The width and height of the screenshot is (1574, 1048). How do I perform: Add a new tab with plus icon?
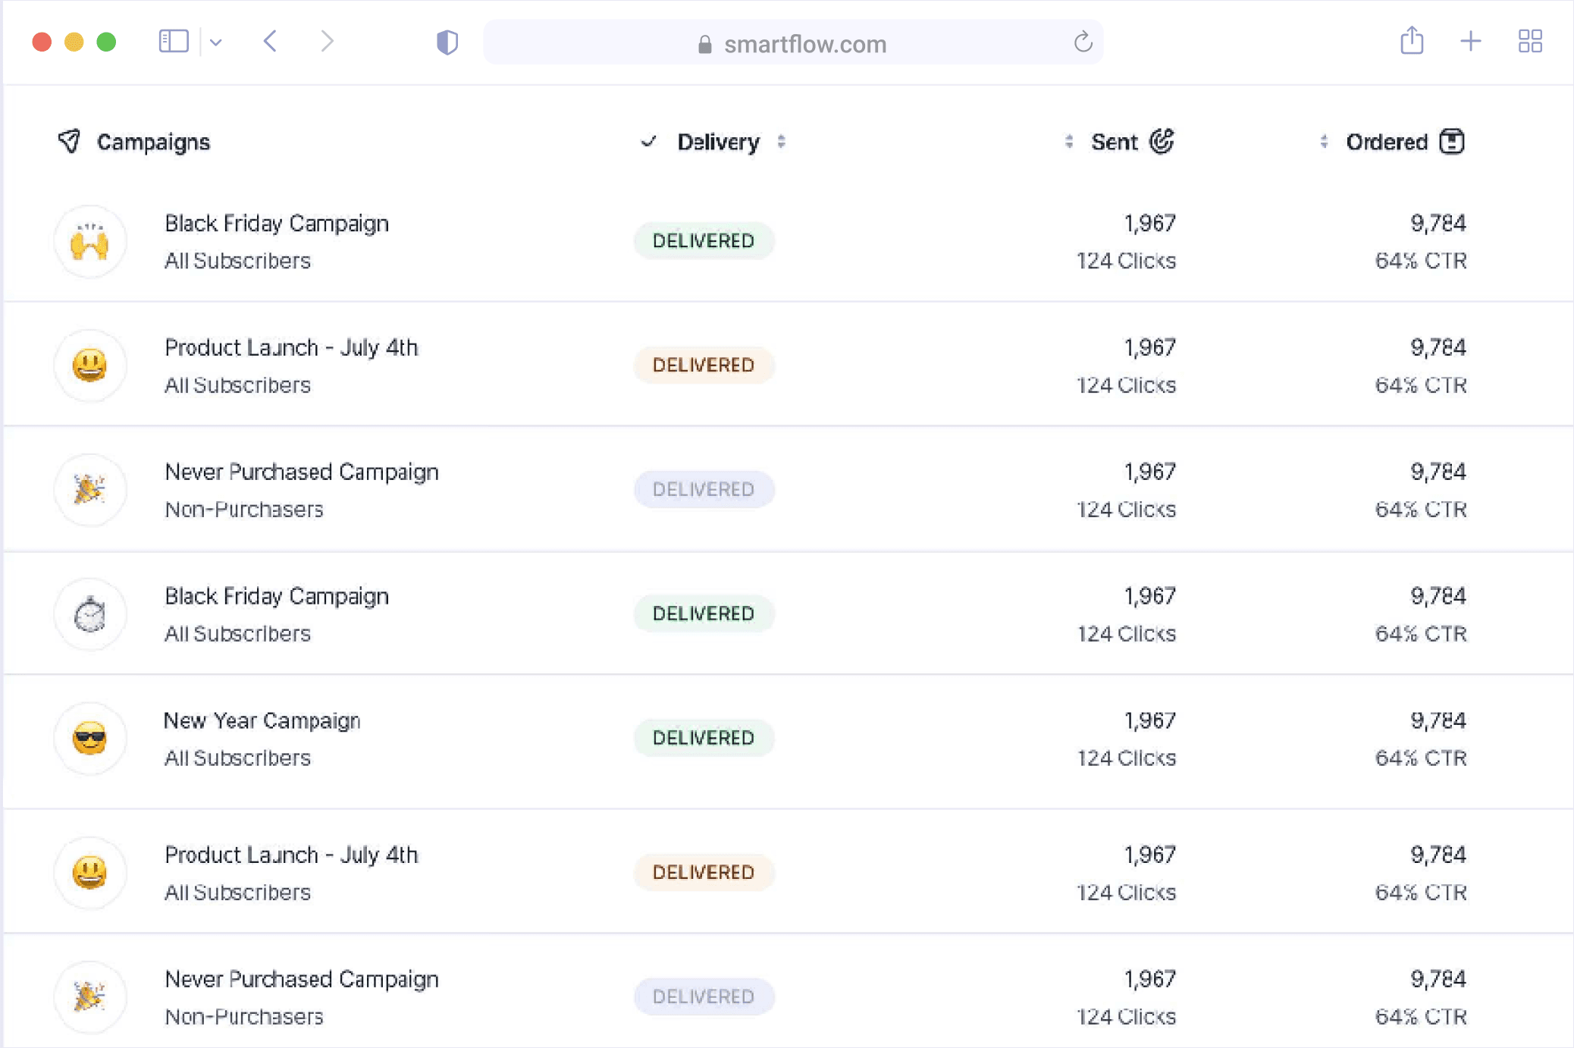coord(1470,41)
